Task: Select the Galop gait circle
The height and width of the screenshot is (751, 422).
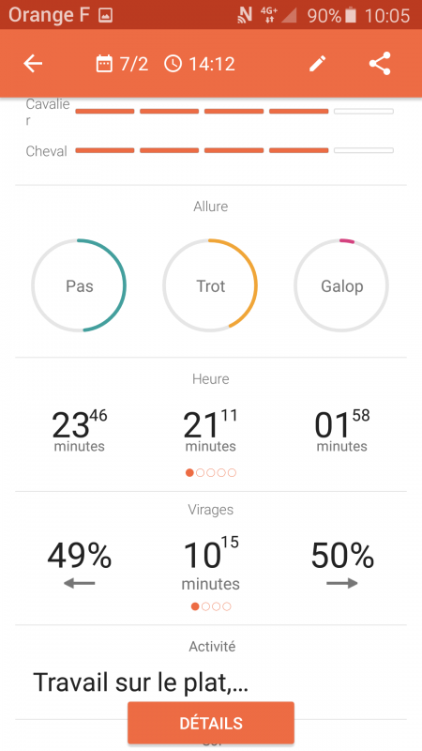Action: tap(341, 285)
